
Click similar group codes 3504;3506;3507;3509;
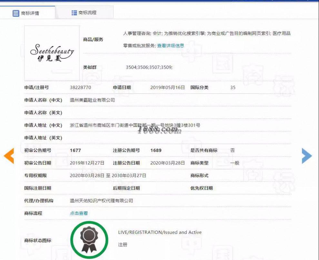149,67
